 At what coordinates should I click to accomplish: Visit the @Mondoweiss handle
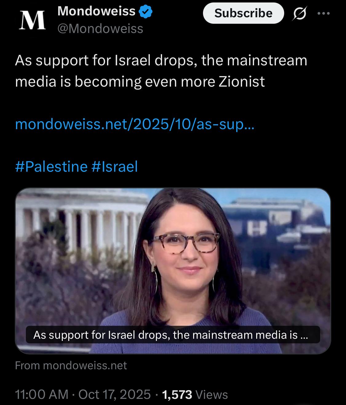click(x=100, y=29)
